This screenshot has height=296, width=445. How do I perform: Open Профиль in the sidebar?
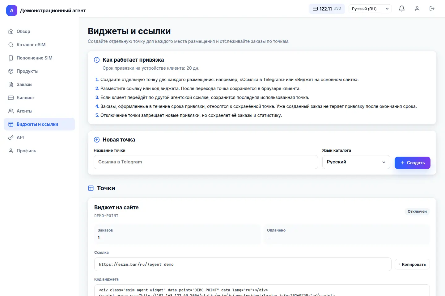coord(39,151)
